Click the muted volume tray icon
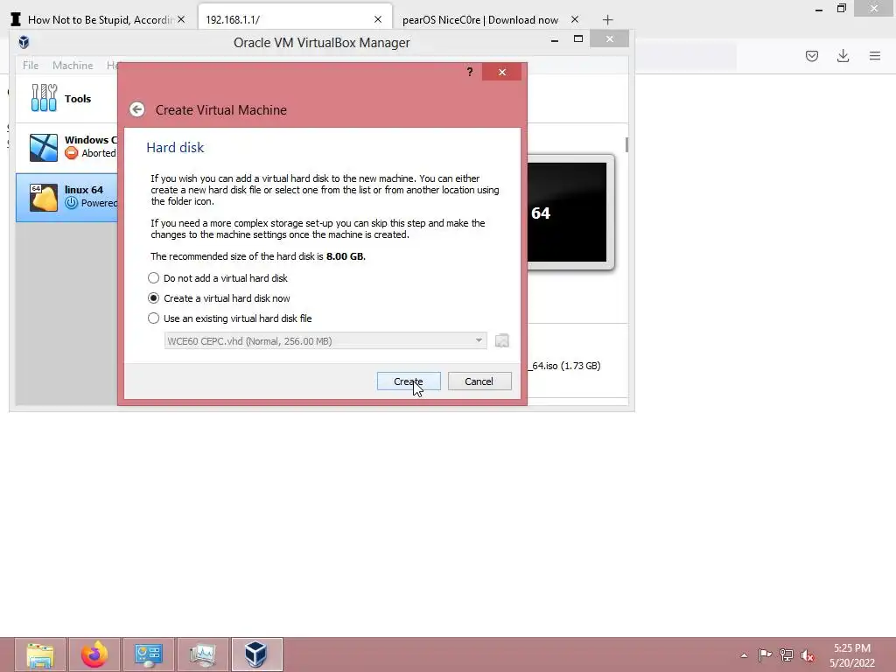Viewport: 896px width, 672px height. click(x=808, y=654)
